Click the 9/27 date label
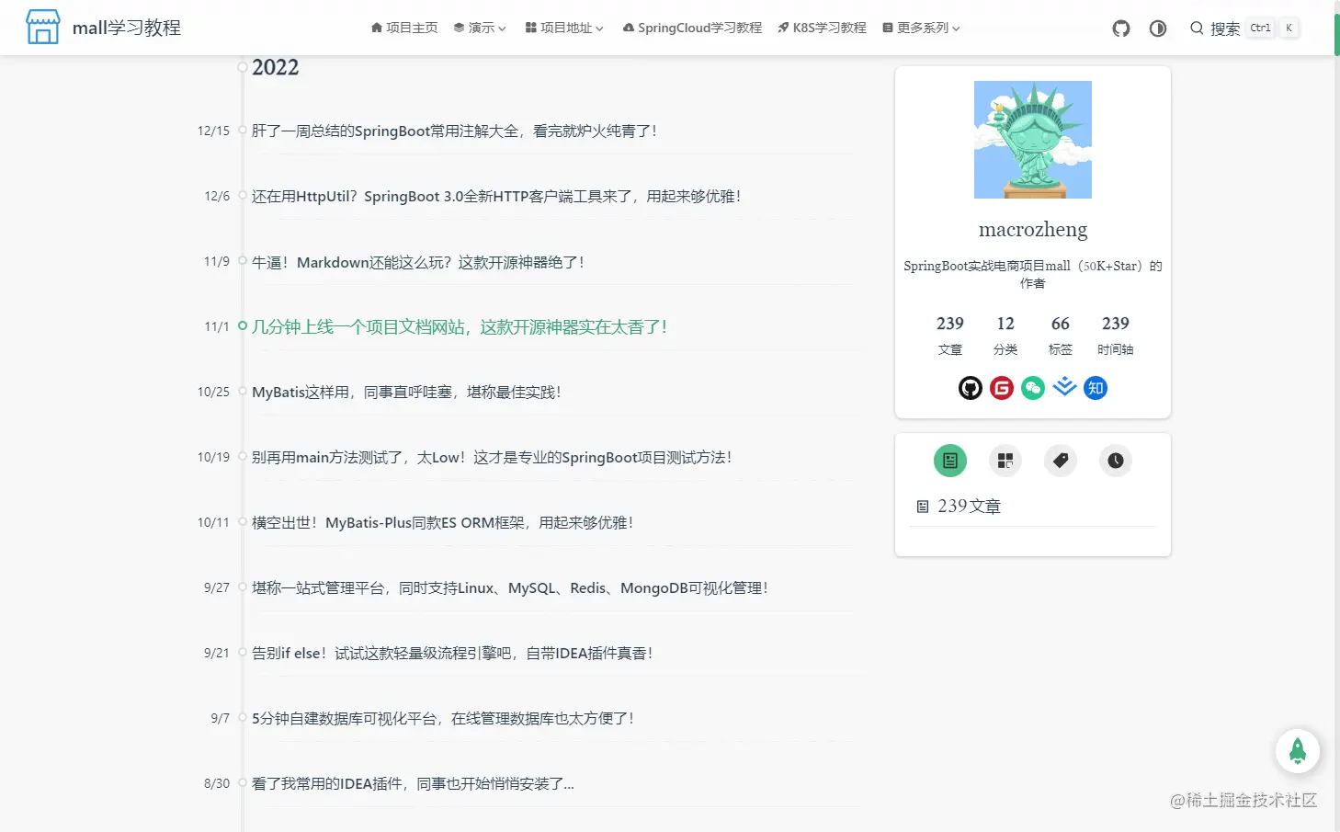 [217, 588]
